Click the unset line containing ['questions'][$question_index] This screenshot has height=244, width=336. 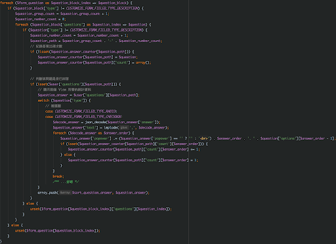[x=101, y=209]
